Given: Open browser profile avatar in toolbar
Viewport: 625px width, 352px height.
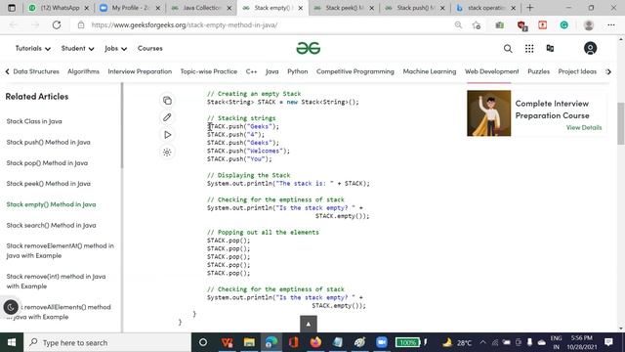Looking at the screenshot, I should pos(589,25).
